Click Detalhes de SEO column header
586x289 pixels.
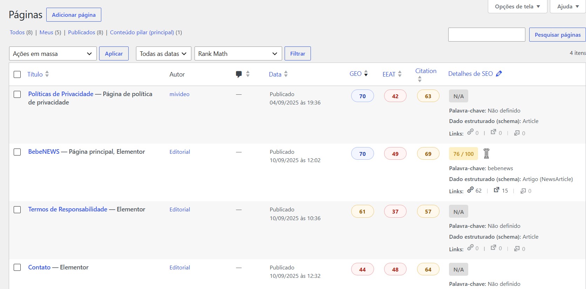[470, 74]
